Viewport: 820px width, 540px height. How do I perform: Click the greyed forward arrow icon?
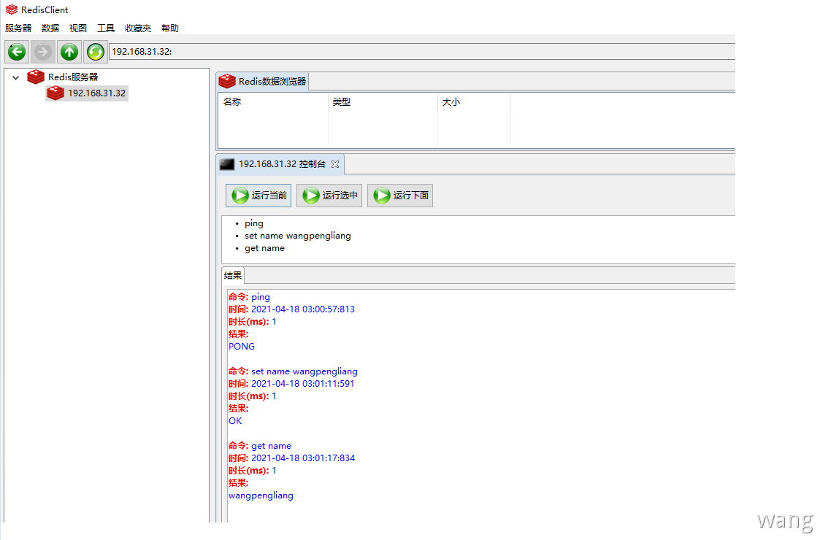point(42,52)
